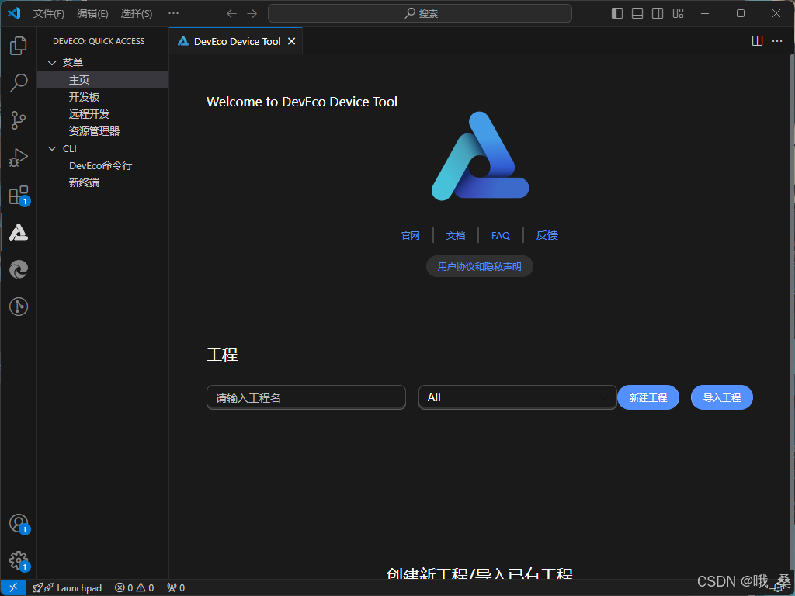Open the Manage gear icon
This screenshot has width=795, height=596.
pyautogui.click(x=19, y=560)
